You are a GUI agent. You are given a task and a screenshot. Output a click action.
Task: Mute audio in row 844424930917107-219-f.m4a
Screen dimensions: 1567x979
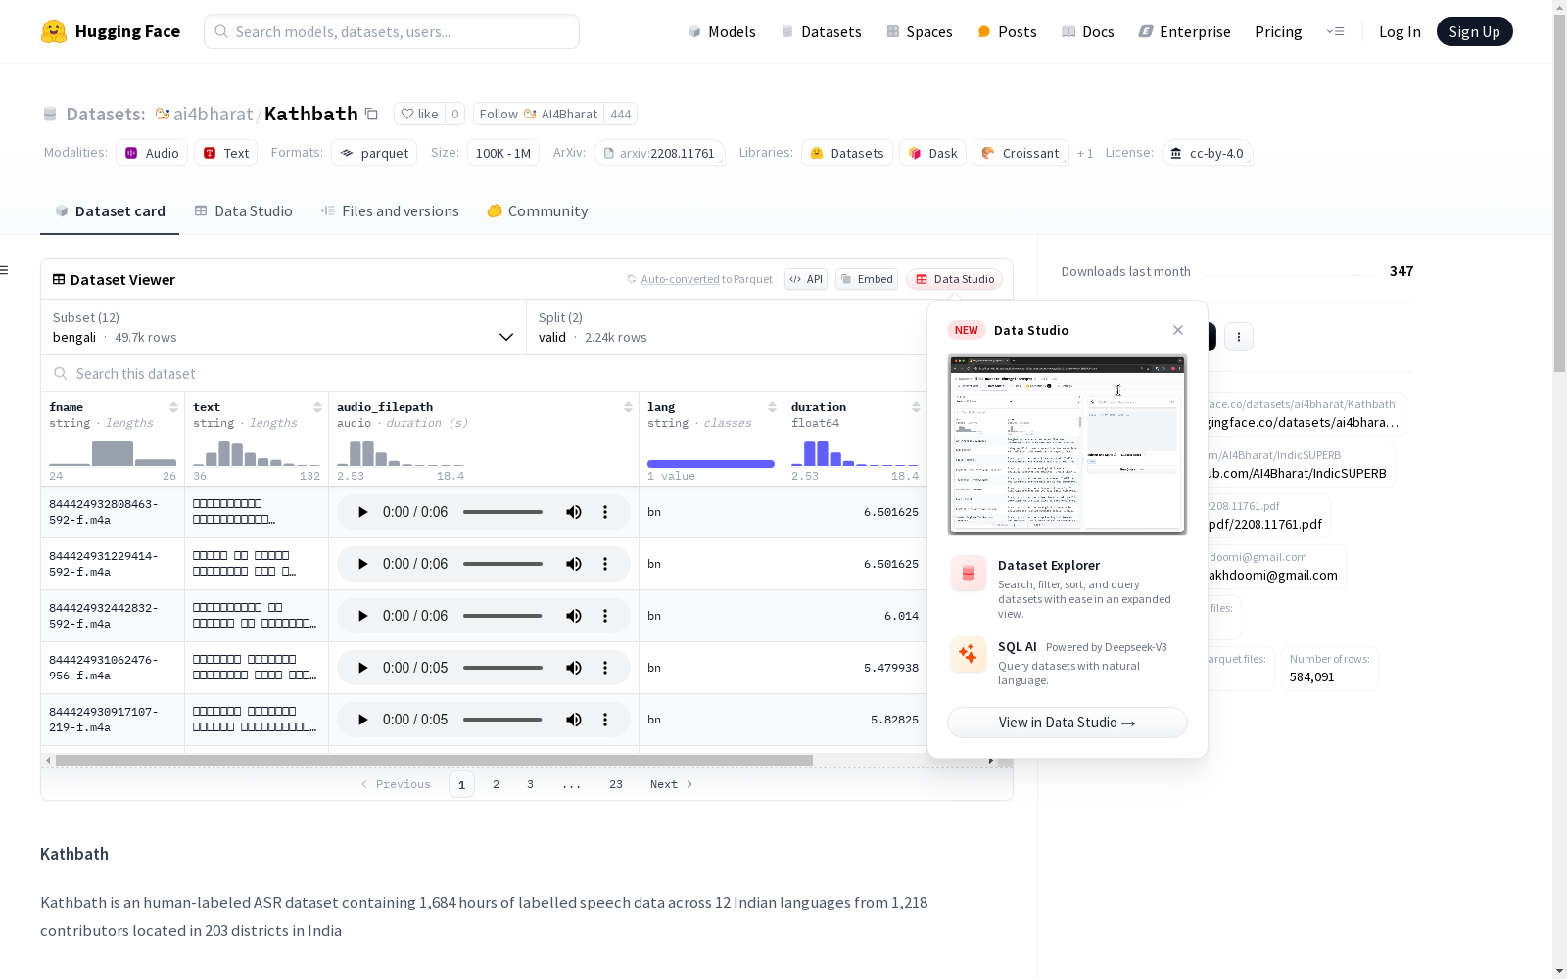[574, 720]
